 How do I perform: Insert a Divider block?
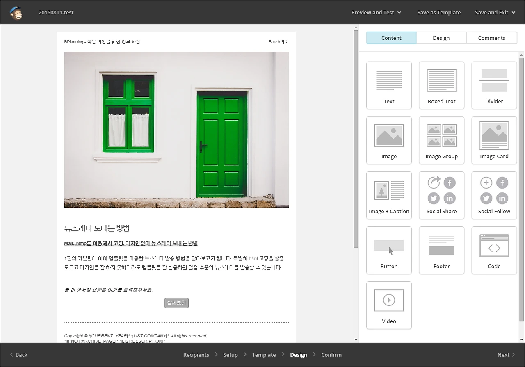[x=494, y=85]
